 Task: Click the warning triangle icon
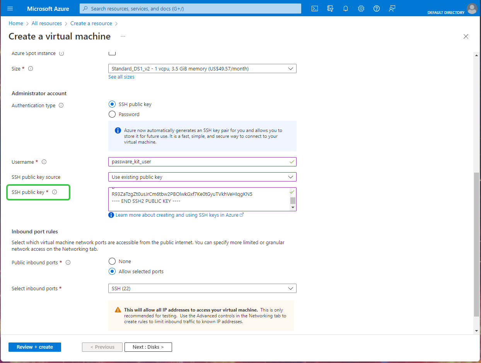[118, 310]
